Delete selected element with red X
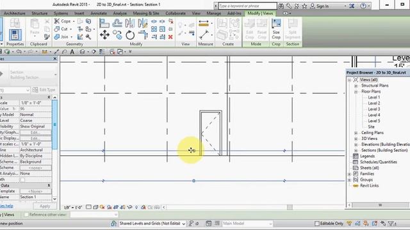The image size is (410, 230). coord(170,37)
